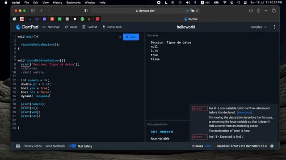Open the Safari menu

16,3
